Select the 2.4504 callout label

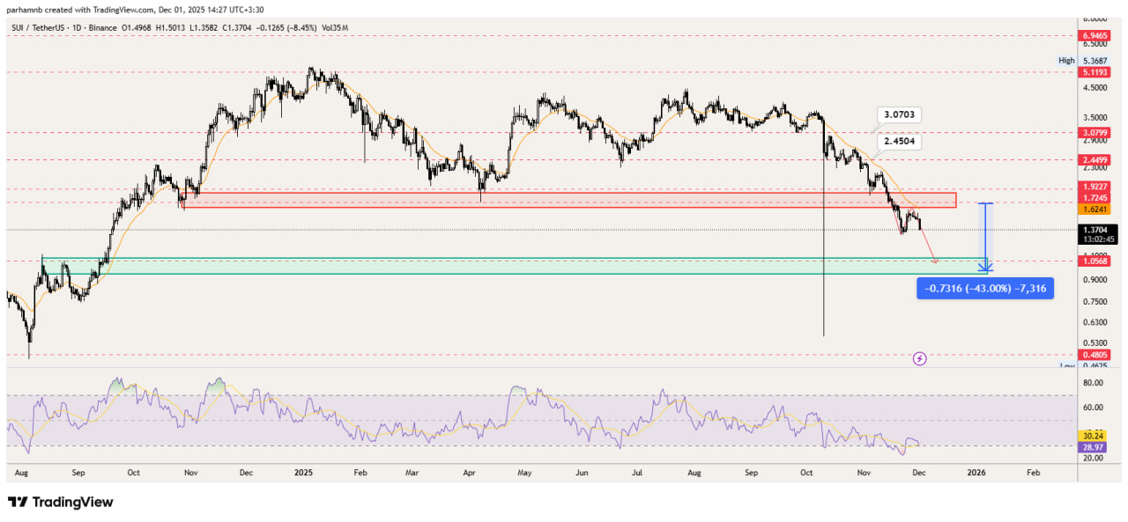coord(899,140)
